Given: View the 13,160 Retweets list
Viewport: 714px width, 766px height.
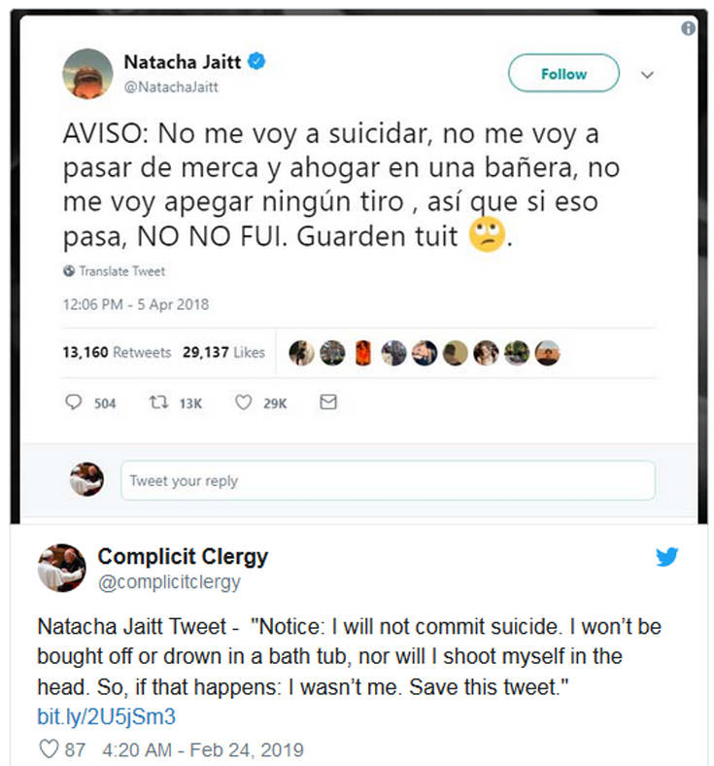Looking at the screenshot, I should (117, 352).
